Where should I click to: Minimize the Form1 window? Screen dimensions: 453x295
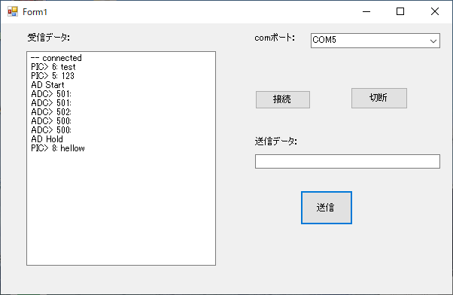click(x=366, y=11)
